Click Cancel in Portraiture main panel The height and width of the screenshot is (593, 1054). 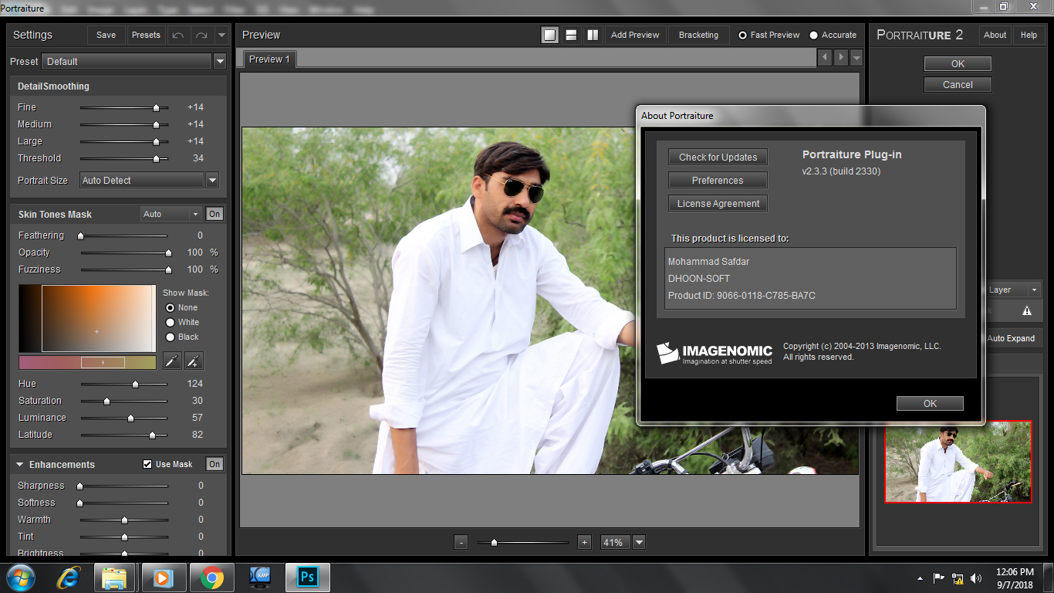[958, 84]
